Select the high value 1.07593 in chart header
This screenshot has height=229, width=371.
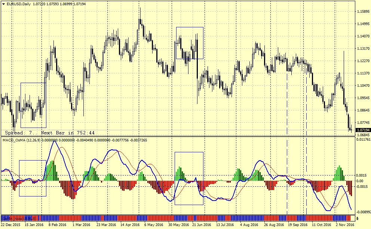click(52, 4)
